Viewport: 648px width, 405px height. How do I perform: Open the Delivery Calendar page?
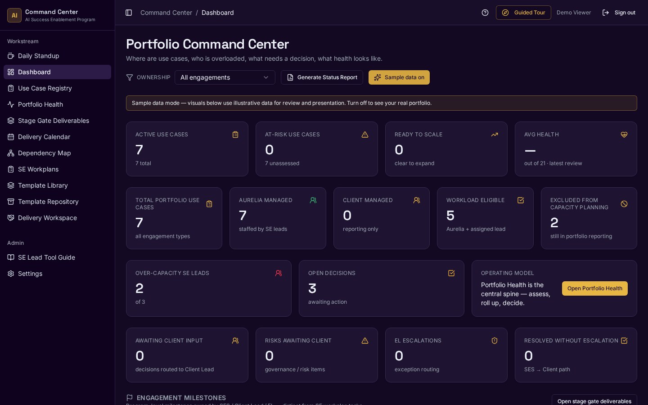click(57, 137)
